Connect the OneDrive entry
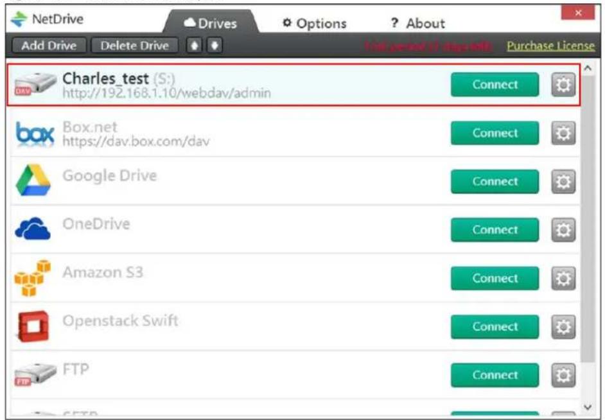 point(495,230)
